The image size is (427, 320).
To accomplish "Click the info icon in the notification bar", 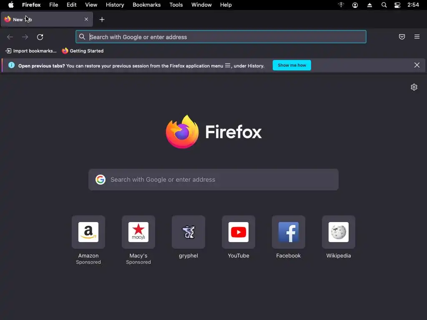I will click(11, 65).
